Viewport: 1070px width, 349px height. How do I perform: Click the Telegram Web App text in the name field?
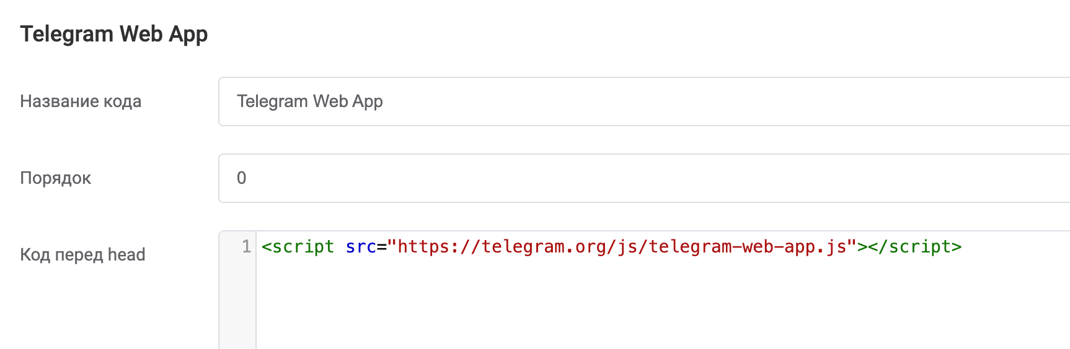(310, 101)
